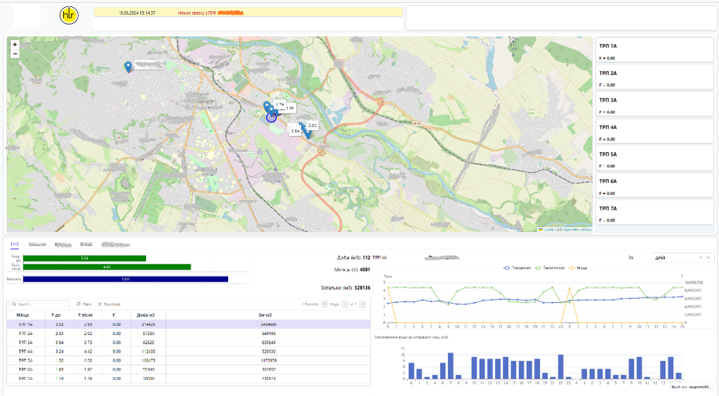Viewport: 719px width, 396px height.
Task: Click the green bar showing 3.24
Action: [85, 258]
